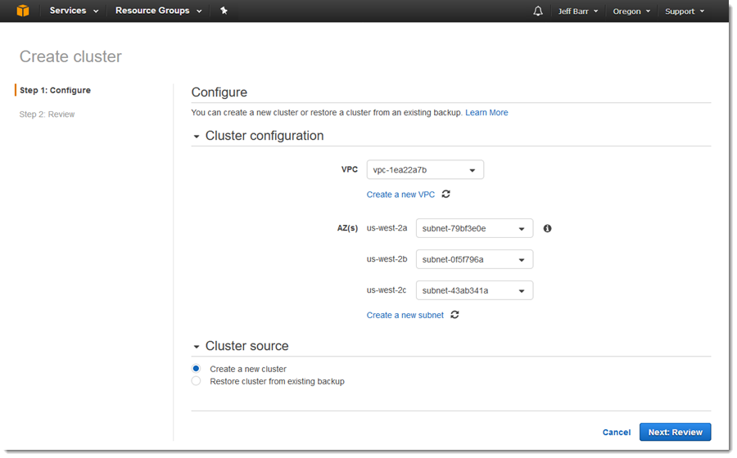This screenshot has height=458, width=737.
Task: Open the notifications bell icon
Action: pyautogui.click(x=538, y=11)
